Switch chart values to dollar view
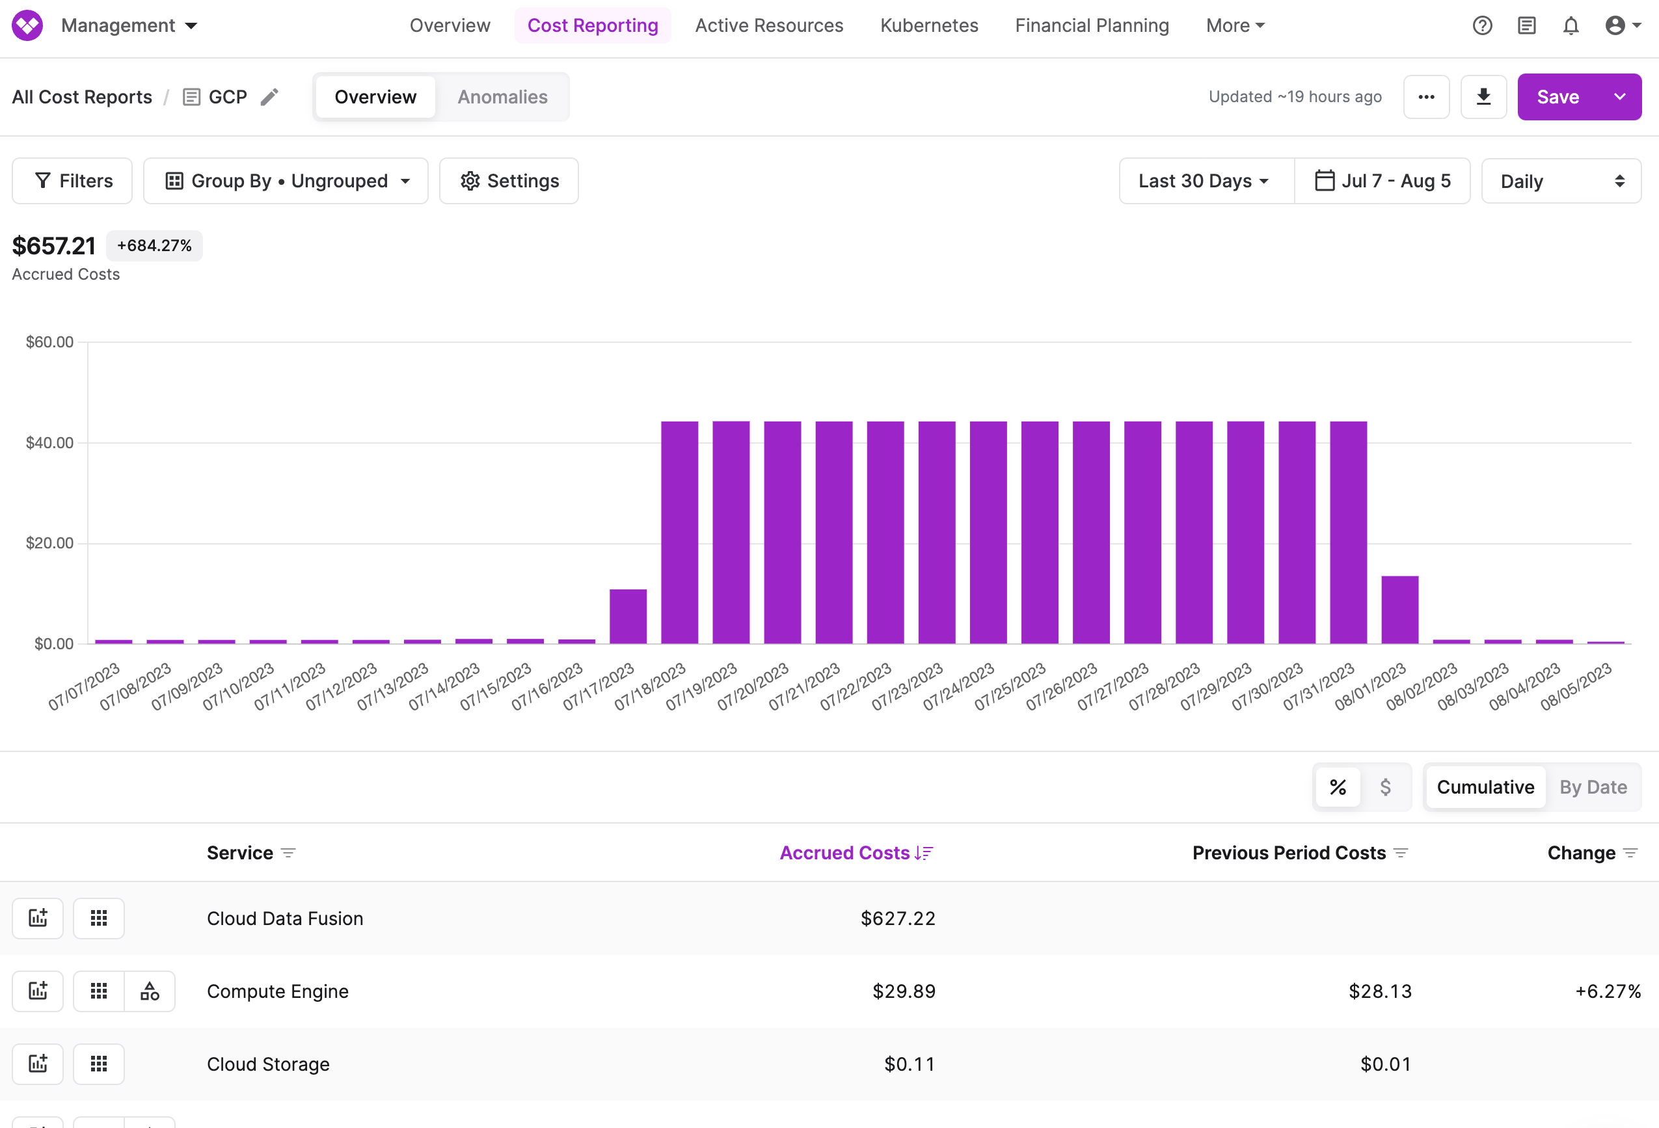This screenshot has height=1128, width=1659. click(x=1386, y=786)
